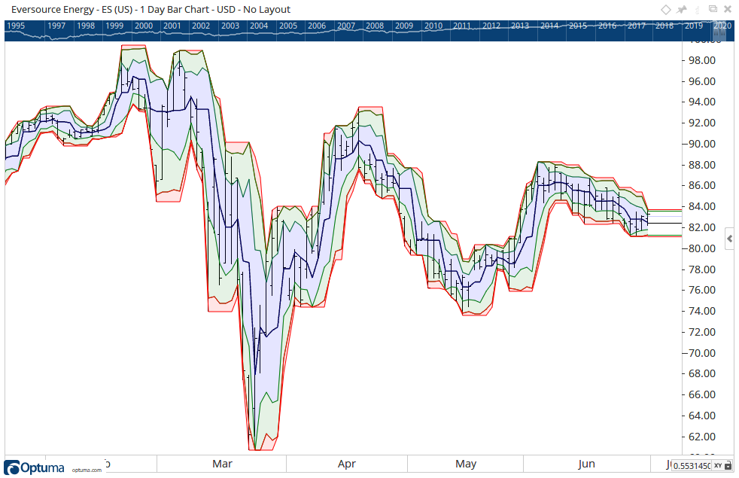Screen dimensions: 739x478
Task: Click the 80.00 price scale label
Action: pyautogui.click(x=702, y=248)
